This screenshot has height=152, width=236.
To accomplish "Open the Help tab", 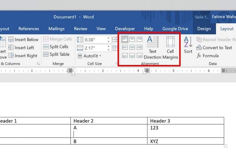I will pos(149,29).
